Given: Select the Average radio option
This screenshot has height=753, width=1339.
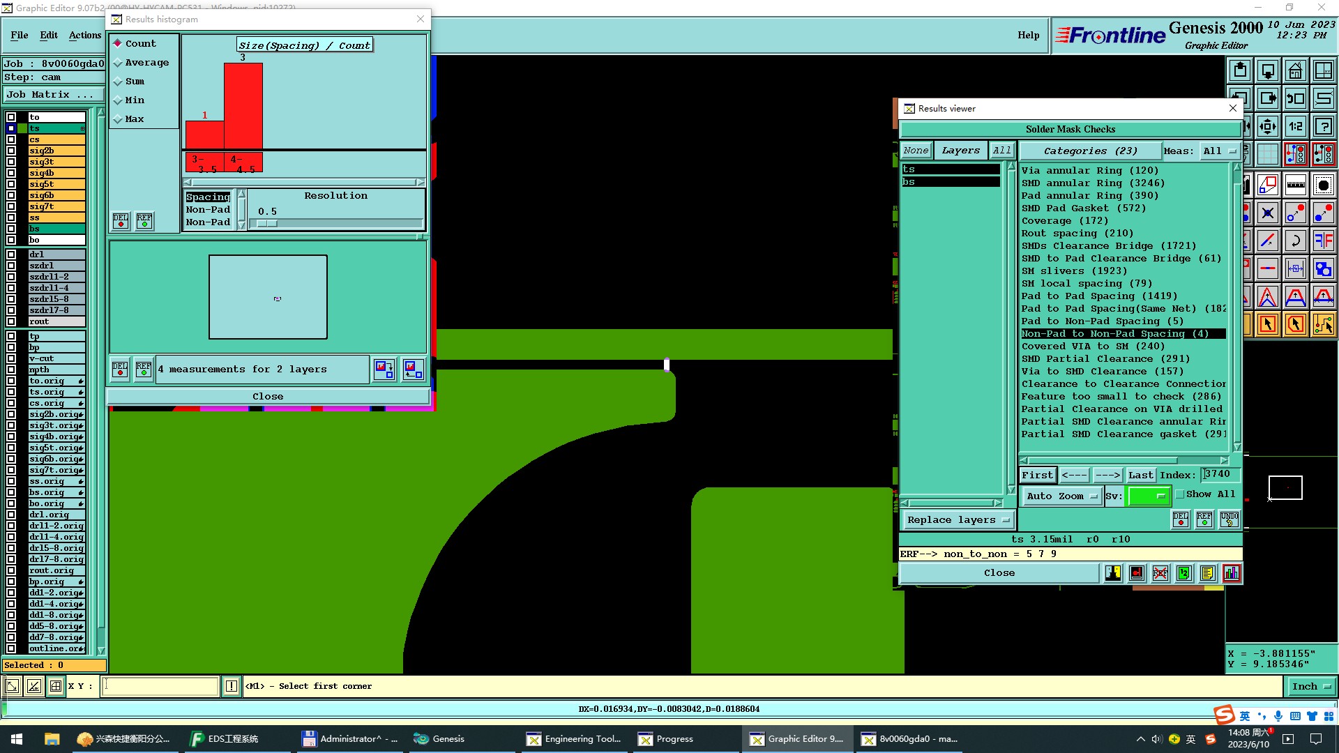Looking at the screenshot, I should point(118,63).
